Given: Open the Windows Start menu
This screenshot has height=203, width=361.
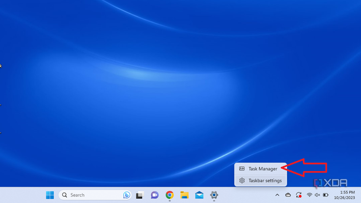Looking at the screenshot, I should [50, 195].
